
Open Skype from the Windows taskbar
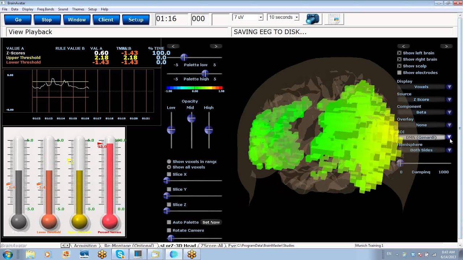tap(120, 254)
